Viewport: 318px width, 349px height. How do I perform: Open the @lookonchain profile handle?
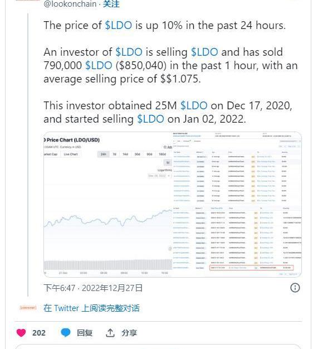pyautogui.click(x=70, y=4)
